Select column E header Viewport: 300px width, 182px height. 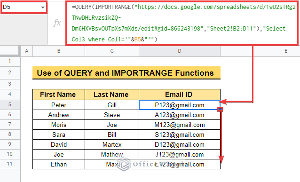point(286,51)
